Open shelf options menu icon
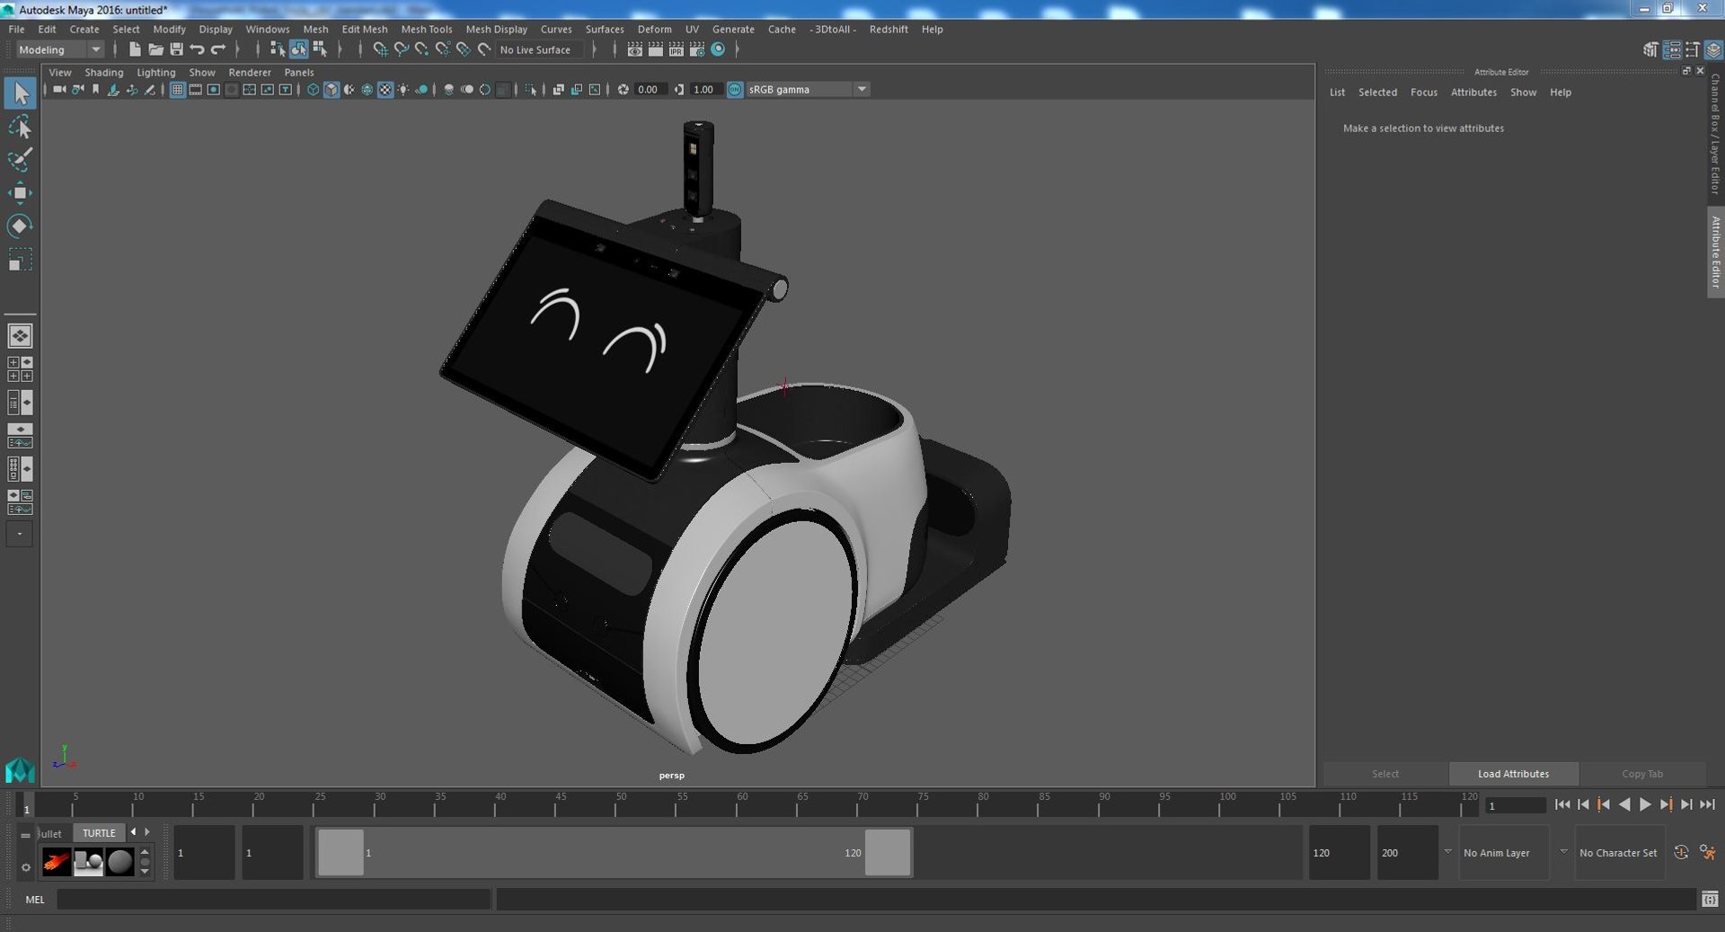This screenshot has height=932, width=1725. pos(25,867)
